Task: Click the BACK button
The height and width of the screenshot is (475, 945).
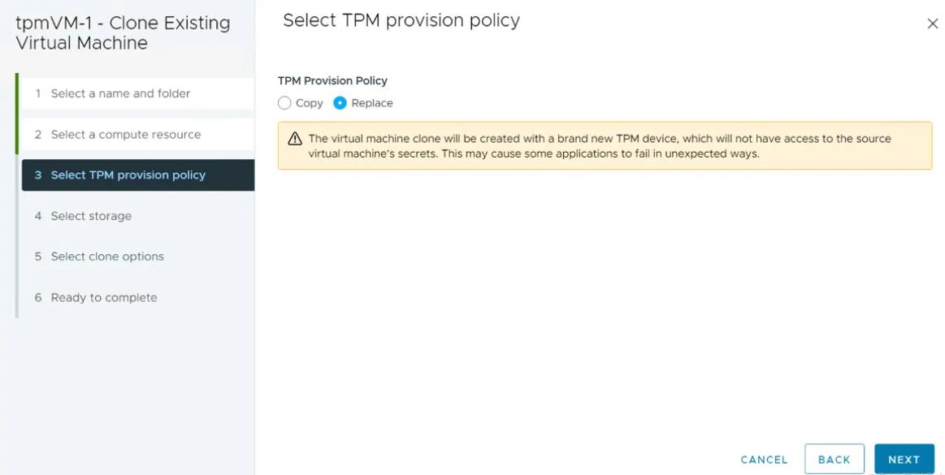Action: (834, 460)
